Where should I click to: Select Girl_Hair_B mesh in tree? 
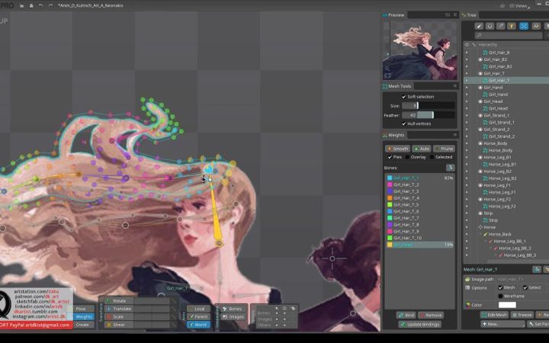click(x=499, y=53)
